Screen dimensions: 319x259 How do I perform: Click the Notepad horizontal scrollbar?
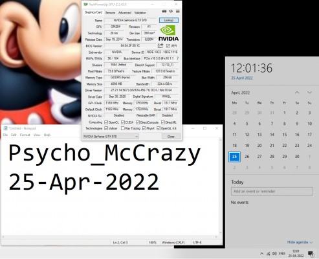[x=109, y=237]
